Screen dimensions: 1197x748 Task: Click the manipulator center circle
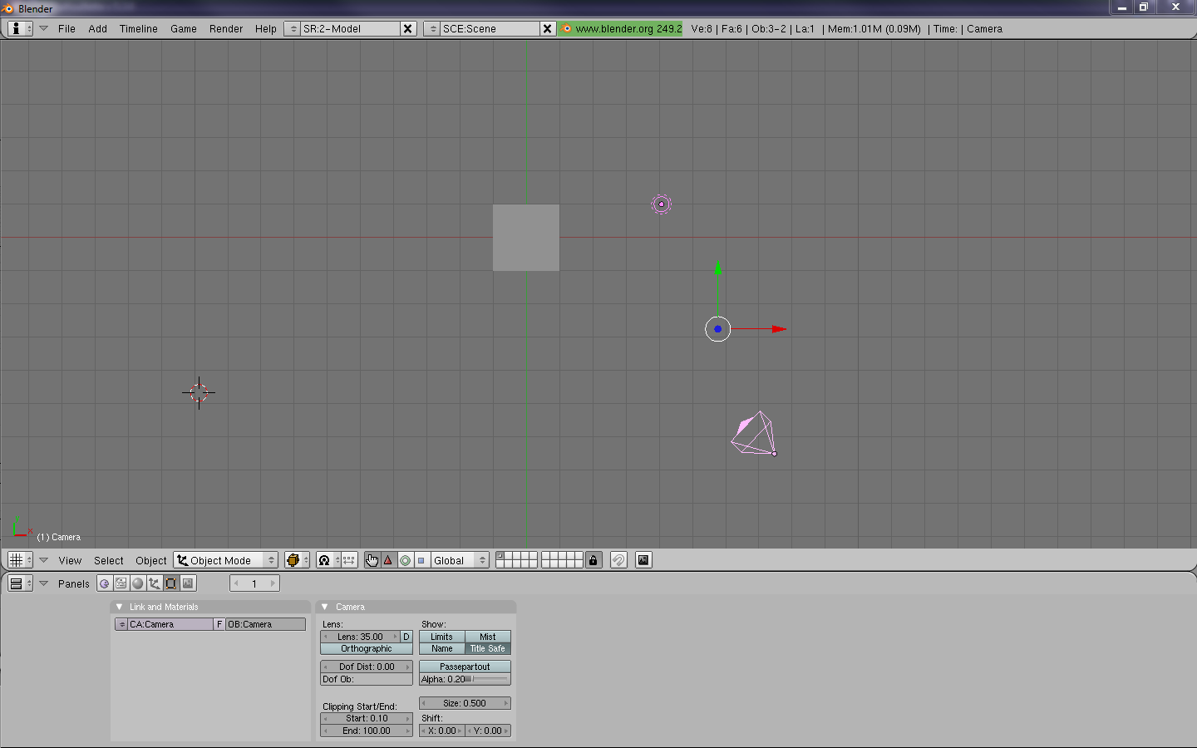[x=718, y=329]
